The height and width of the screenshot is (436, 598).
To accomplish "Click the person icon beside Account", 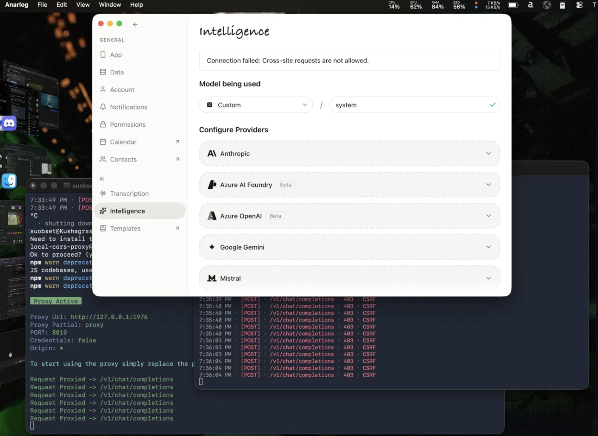I will pos(103,90).
